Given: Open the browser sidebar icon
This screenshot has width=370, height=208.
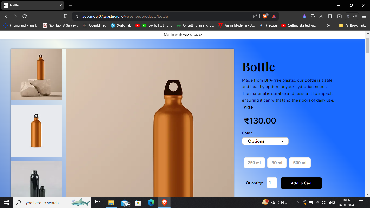Looking at the screenshot, I should click(330, 16).
